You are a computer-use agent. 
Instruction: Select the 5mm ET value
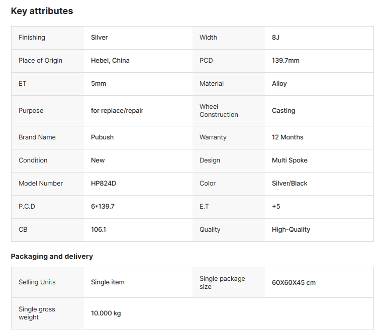(99, 84)
